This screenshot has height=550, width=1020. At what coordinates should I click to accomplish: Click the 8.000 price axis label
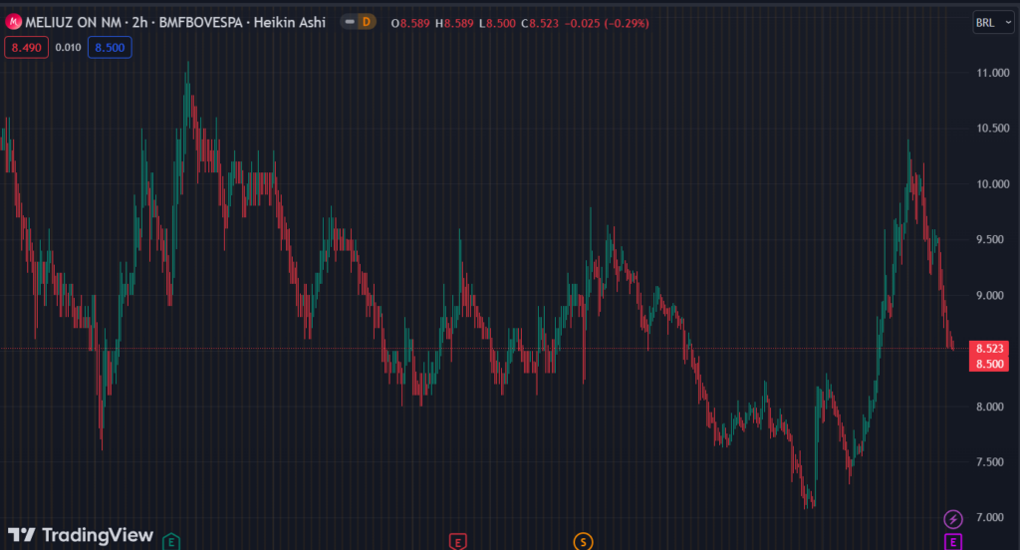[x=990, y=407]
